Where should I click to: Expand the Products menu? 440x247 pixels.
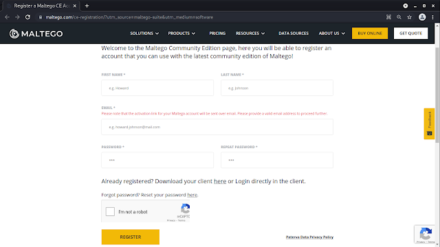pyautogui.click(x=181, y=34)
